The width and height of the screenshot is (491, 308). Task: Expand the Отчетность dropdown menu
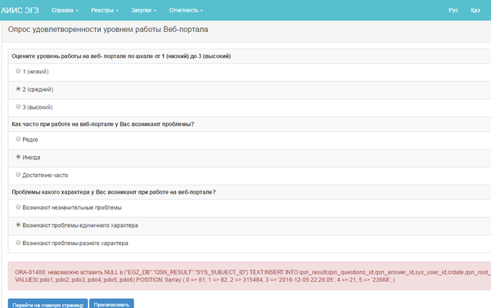186,11
